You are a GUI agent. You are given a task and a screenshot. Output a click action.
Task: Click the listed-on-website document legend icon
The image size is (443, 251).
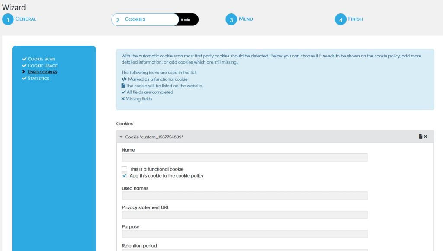[x=123, y=86]
